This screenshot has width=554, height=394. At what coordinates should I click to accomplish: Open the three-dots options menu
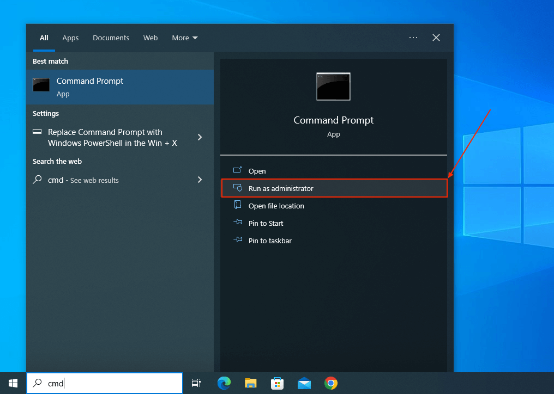click(413, 38)
